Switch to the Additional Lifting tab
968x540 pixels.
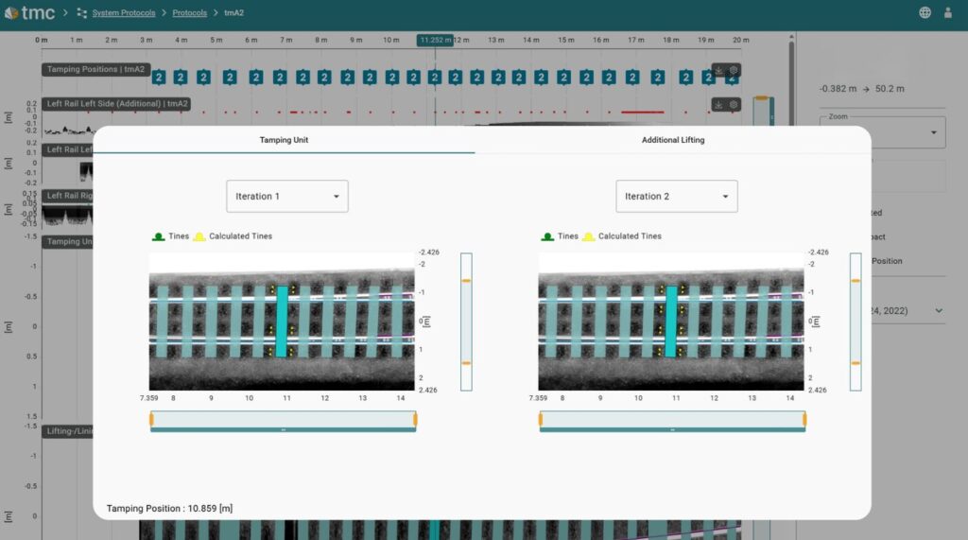click(672, 140)
